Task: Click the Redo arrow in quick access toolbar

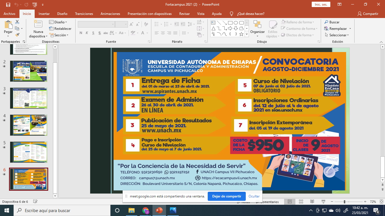Action: (26, 5)
